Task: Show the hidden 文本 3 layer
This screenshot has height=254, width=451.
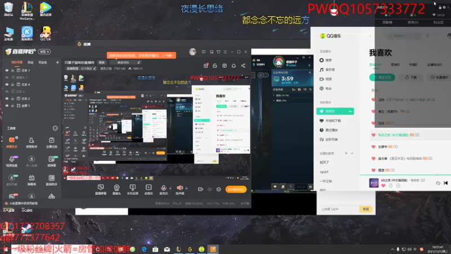Action: point(7,91)
